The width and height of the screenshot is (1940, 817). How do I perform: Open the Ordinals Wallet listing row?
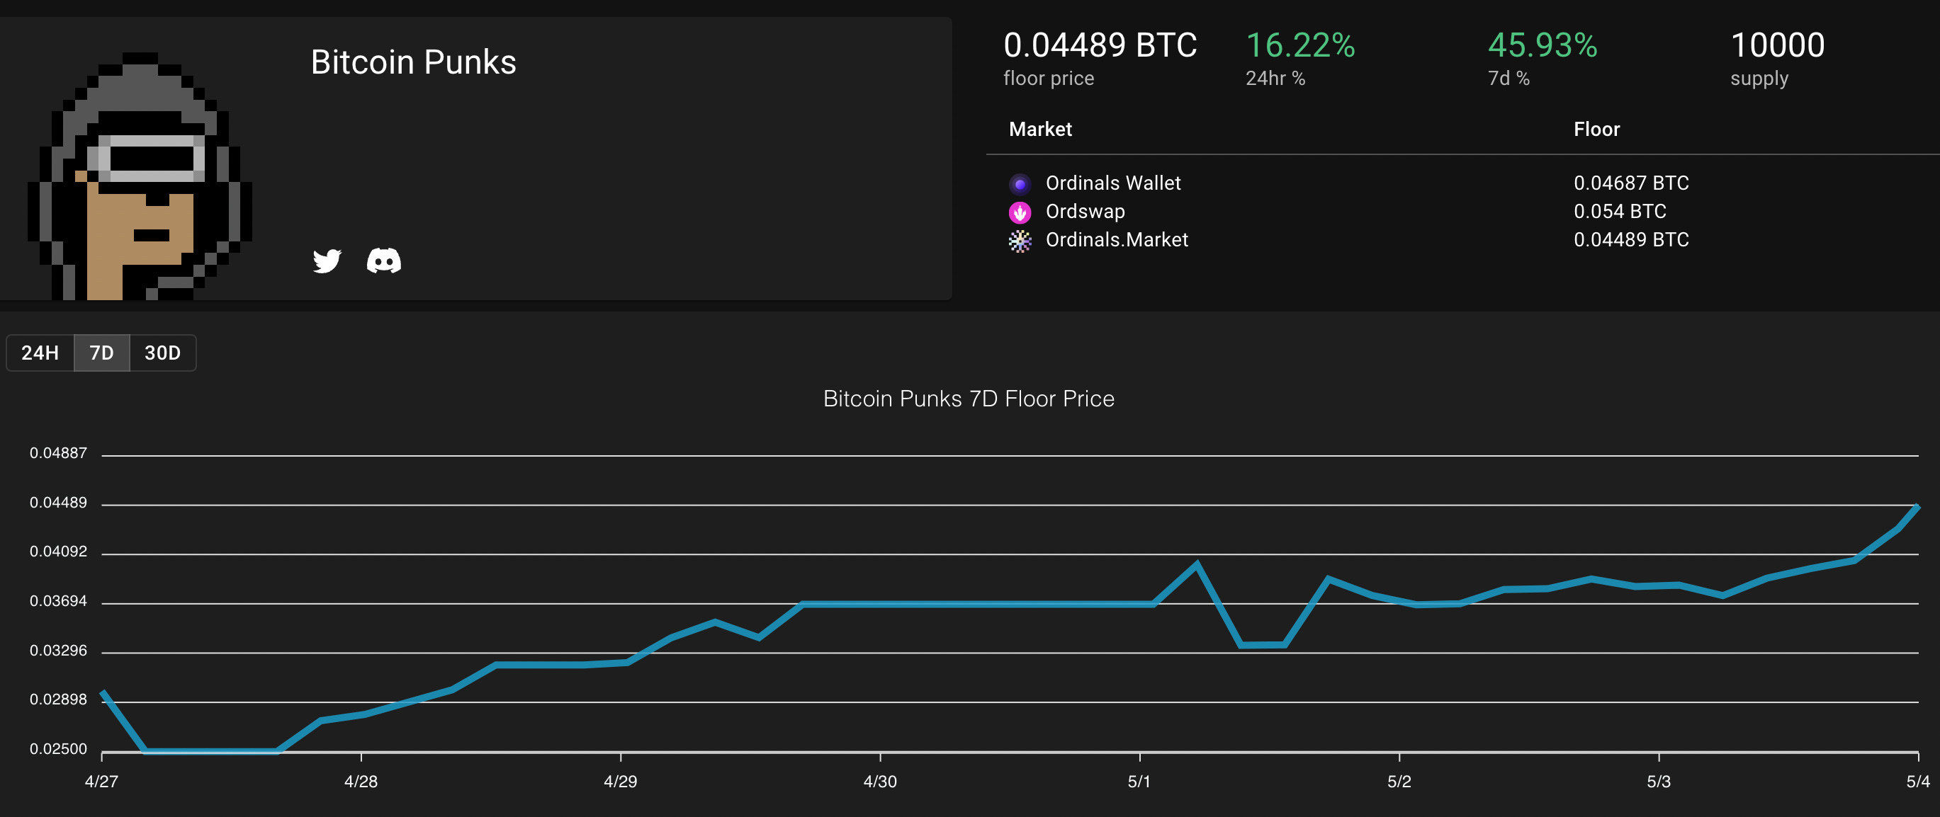tap(1112, 182)
